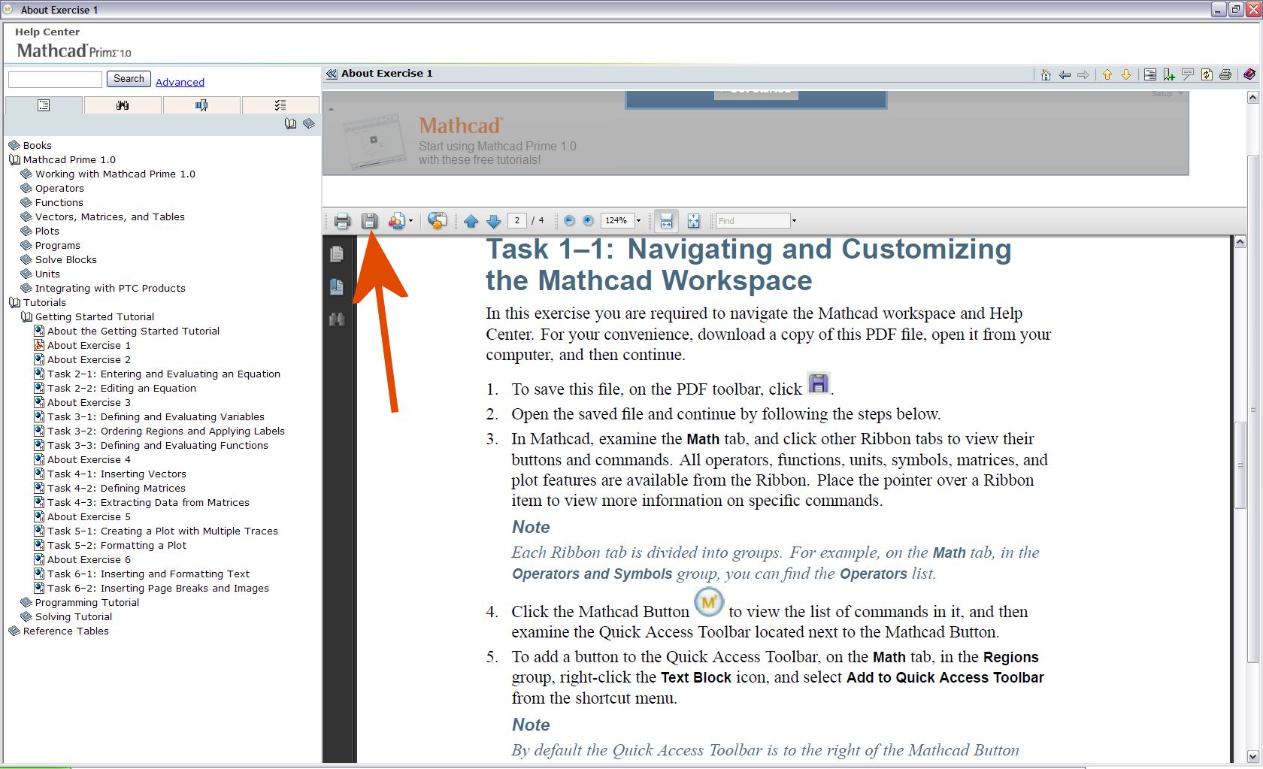Image resolution: width=1263 pixels, height=769 pixels.
Task: Print the PDF from the PDF toolbar
Action: (342, 221)
